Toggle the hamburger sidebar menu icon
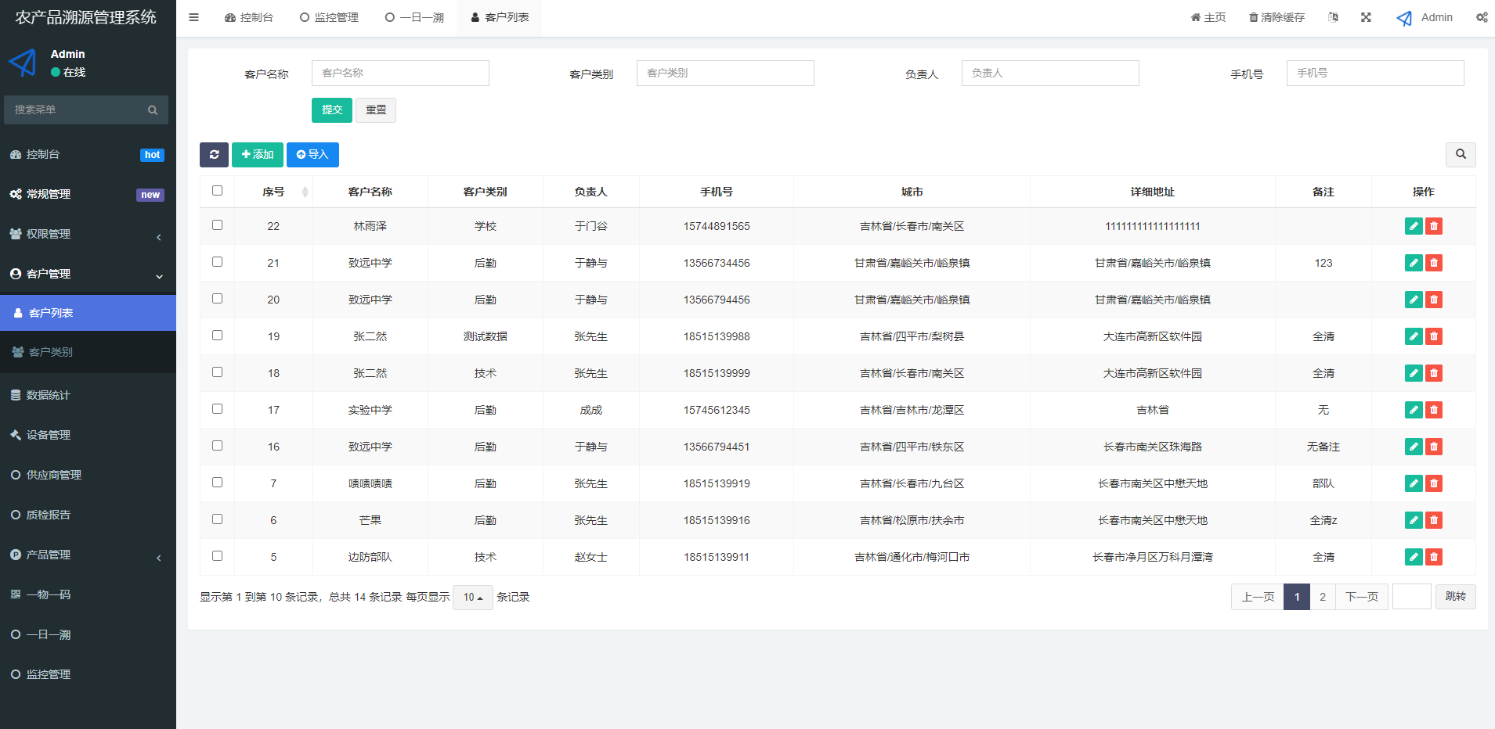Viewport: 1495px width, 729px height. tap(193, 17)
